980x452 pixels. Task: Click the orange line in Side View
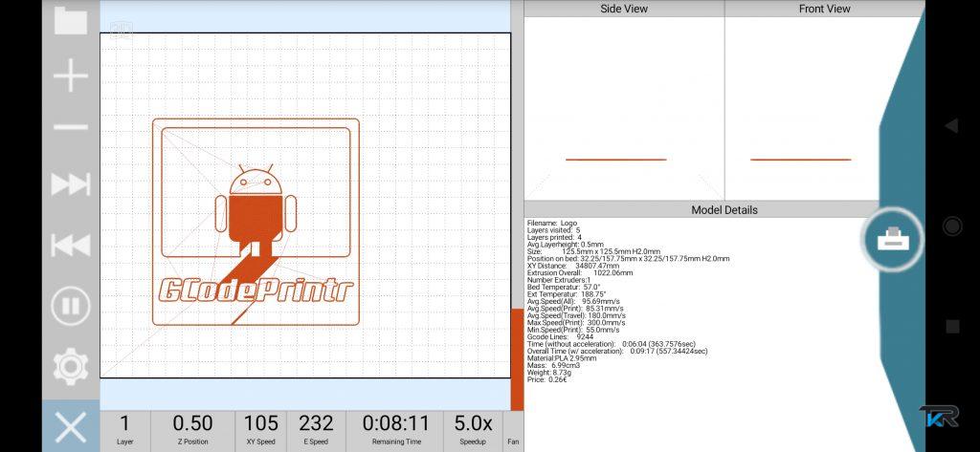(615, 160)
